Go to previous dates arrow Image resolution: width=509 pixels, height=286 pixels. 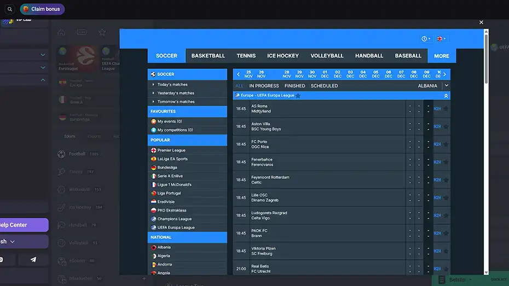pyautogui.click(x=238, y=74)
